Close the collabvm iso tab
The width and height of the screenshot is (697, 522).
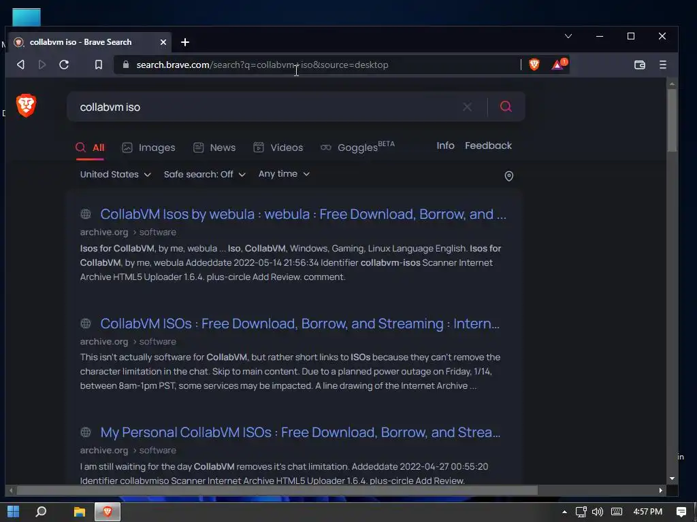[x=163, y=42]
